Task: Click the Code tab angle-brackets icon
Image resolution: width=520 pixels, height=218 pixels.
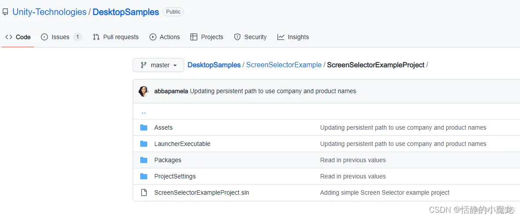Action: [x=9, y=37]
